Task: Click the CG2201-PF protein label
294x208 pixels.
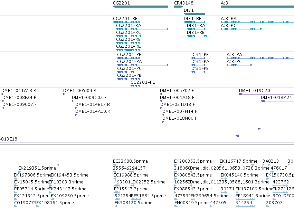Action: click(x=129, y=55)
